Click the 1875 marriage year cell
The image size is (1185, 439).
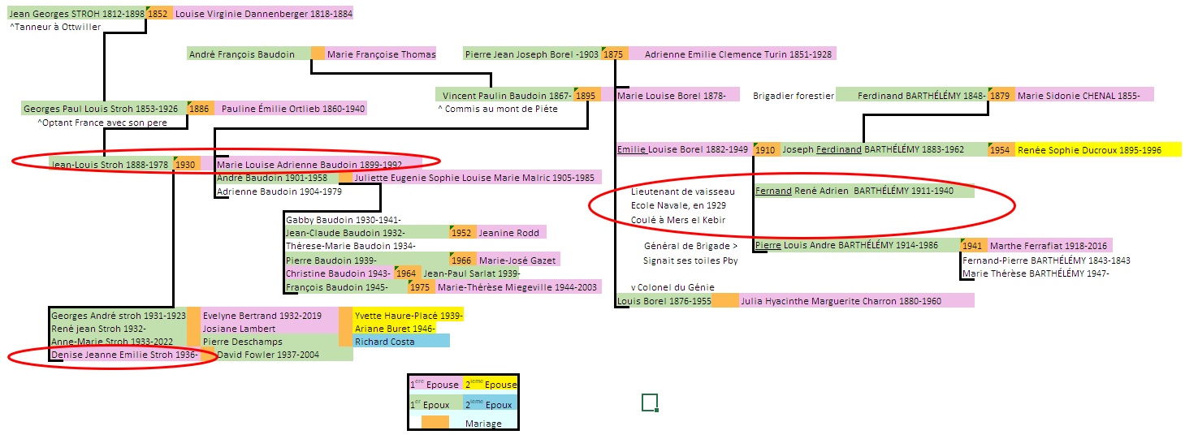click(x=613, y=54)
